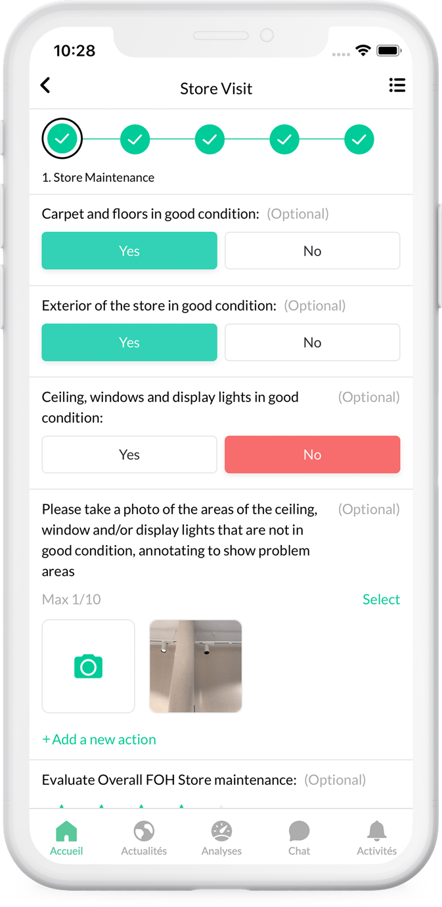Tap the back arrow to leave Store Visit

click(x=45, y=85)
